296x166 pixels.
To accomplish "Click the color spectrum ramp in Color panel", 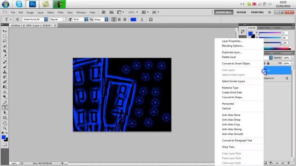I will tap(277, 48).
